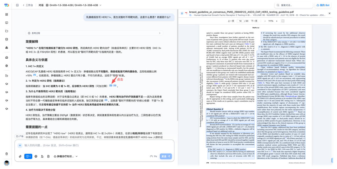
Task: Click the citation number 2 badge beside filename
Action: coord(182,13)
